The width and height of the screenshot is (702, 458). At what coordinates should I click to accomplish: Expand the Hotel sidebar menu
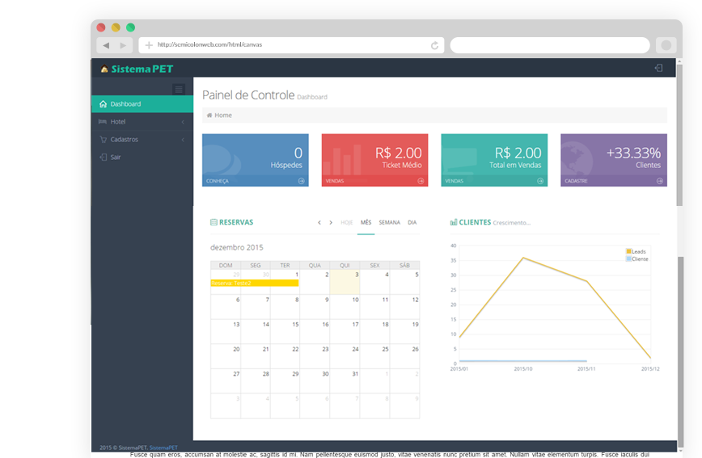click(x=142, y=121)
